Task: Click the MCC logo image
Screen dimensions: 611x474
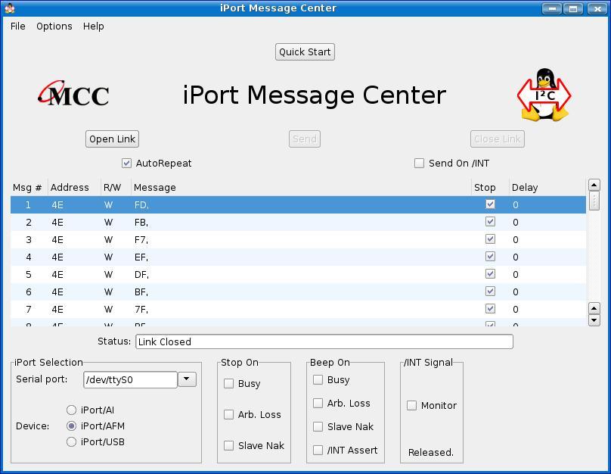Action: (x=73, y=94)
